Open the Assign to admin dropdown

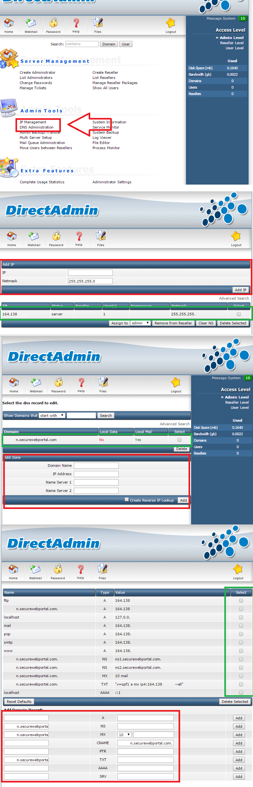point(141,323)
